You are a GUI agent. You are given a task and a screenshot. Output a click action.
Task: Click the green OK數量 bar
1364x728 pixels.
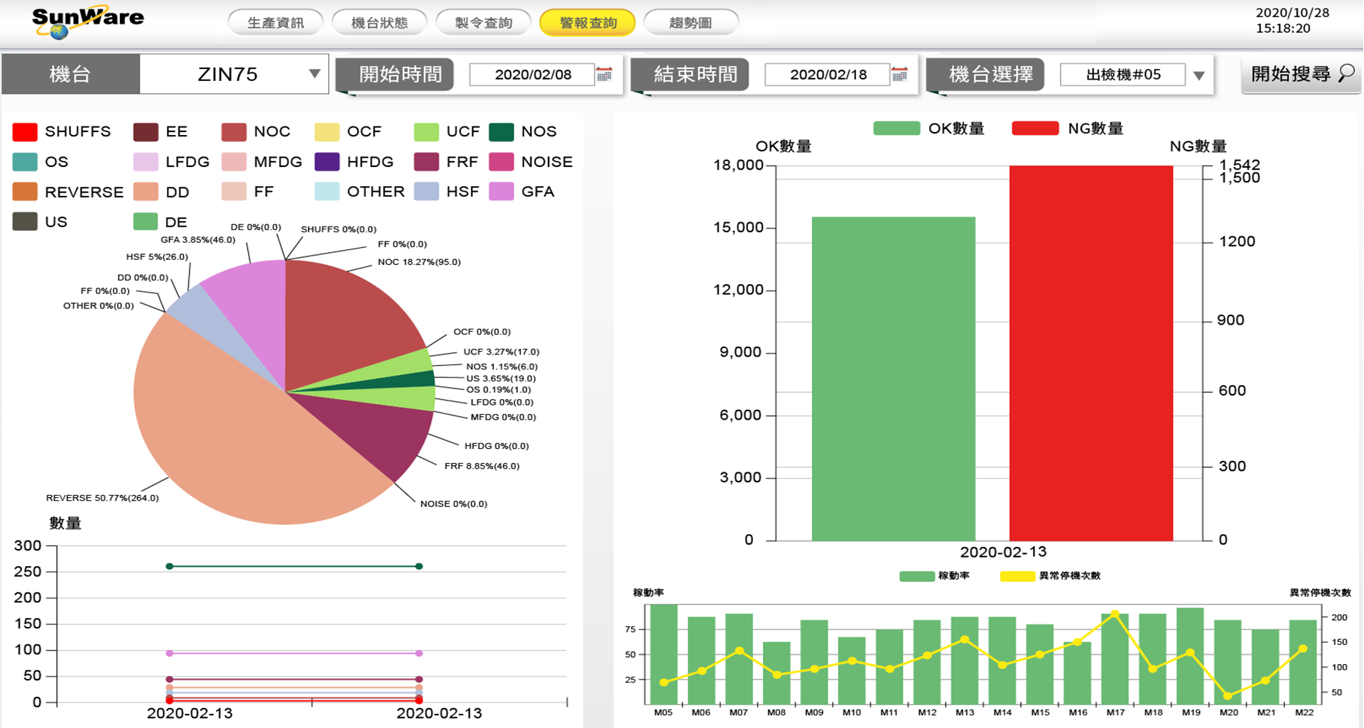pos(894,379)
